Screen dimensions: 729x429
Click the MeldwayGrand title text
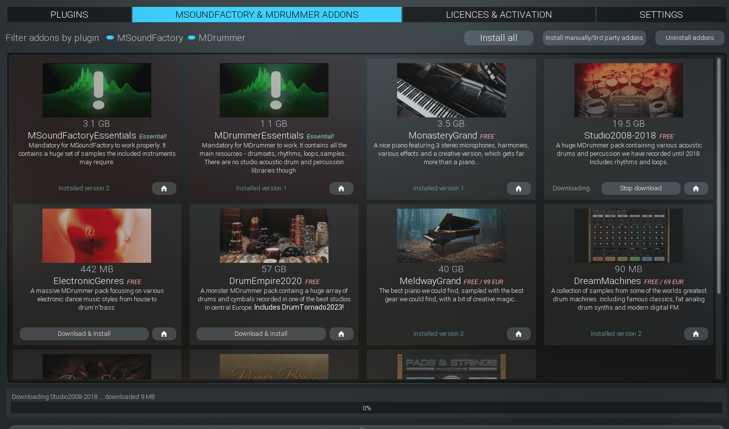[x=430, y=281]
